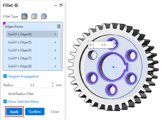Remove Solid1's Edge[4] from the list

tap(55, 34)
